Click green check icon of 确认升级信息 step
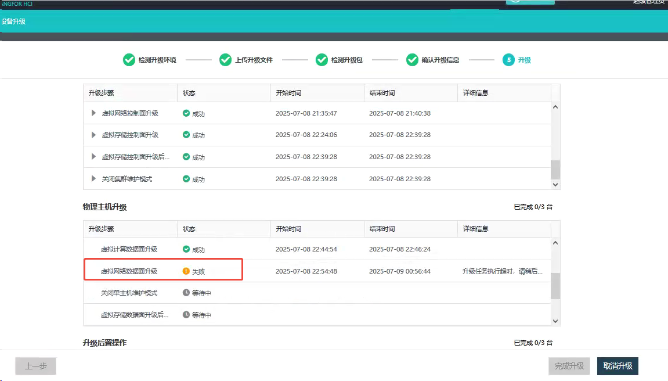Viewport: 668px width, 381px height. pyautogui.click(x=412, y=60)
